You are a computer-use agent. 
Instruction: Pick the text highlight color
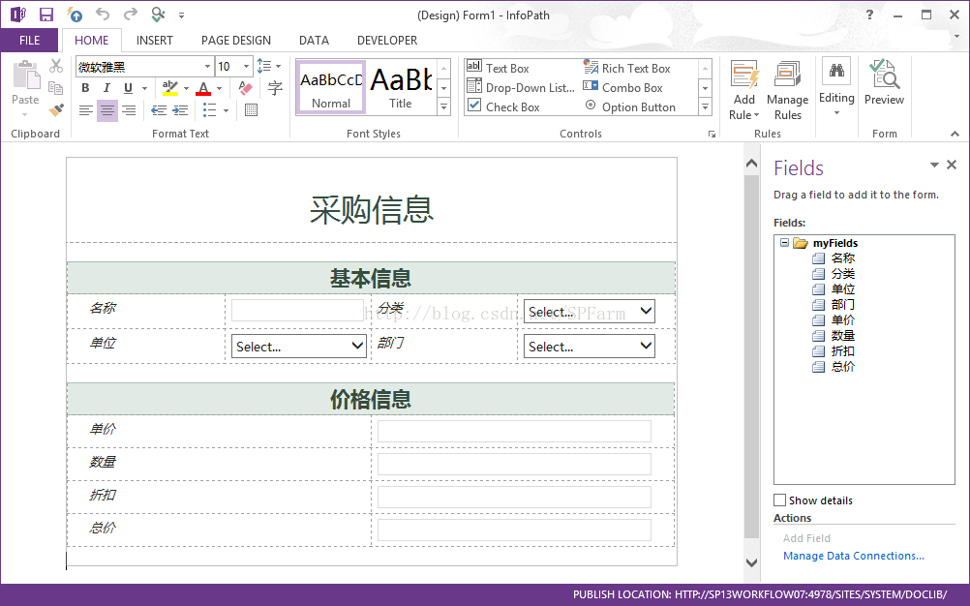pyautogui.click(x=170, y=88)
